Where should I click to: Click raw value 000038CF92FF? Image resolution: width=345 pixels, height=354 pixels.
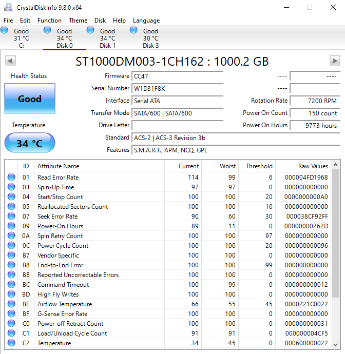tap(307, 217)
